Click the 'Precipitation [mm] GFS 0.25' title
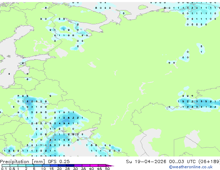This screenshot has width=220, height=170. click(35, 162)
